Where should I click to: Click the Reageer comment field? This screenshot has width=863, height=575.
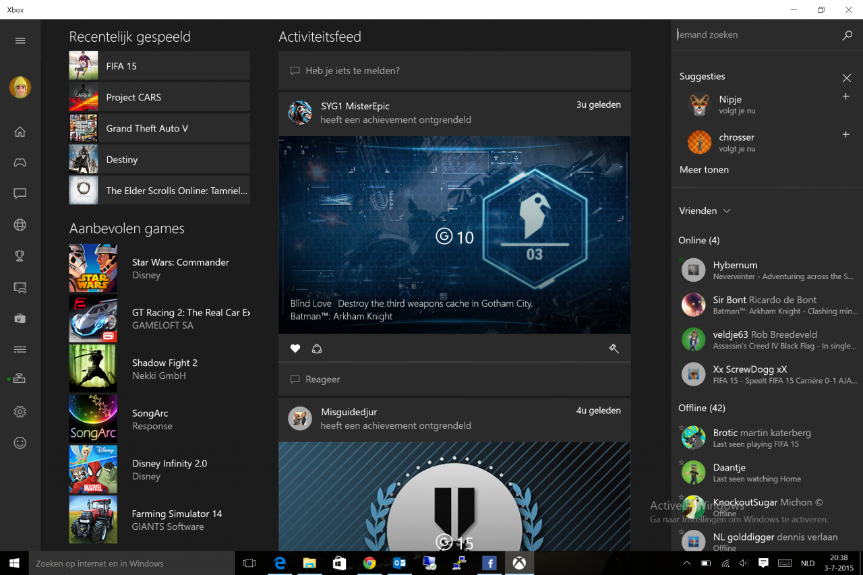(x=454, y=380)
